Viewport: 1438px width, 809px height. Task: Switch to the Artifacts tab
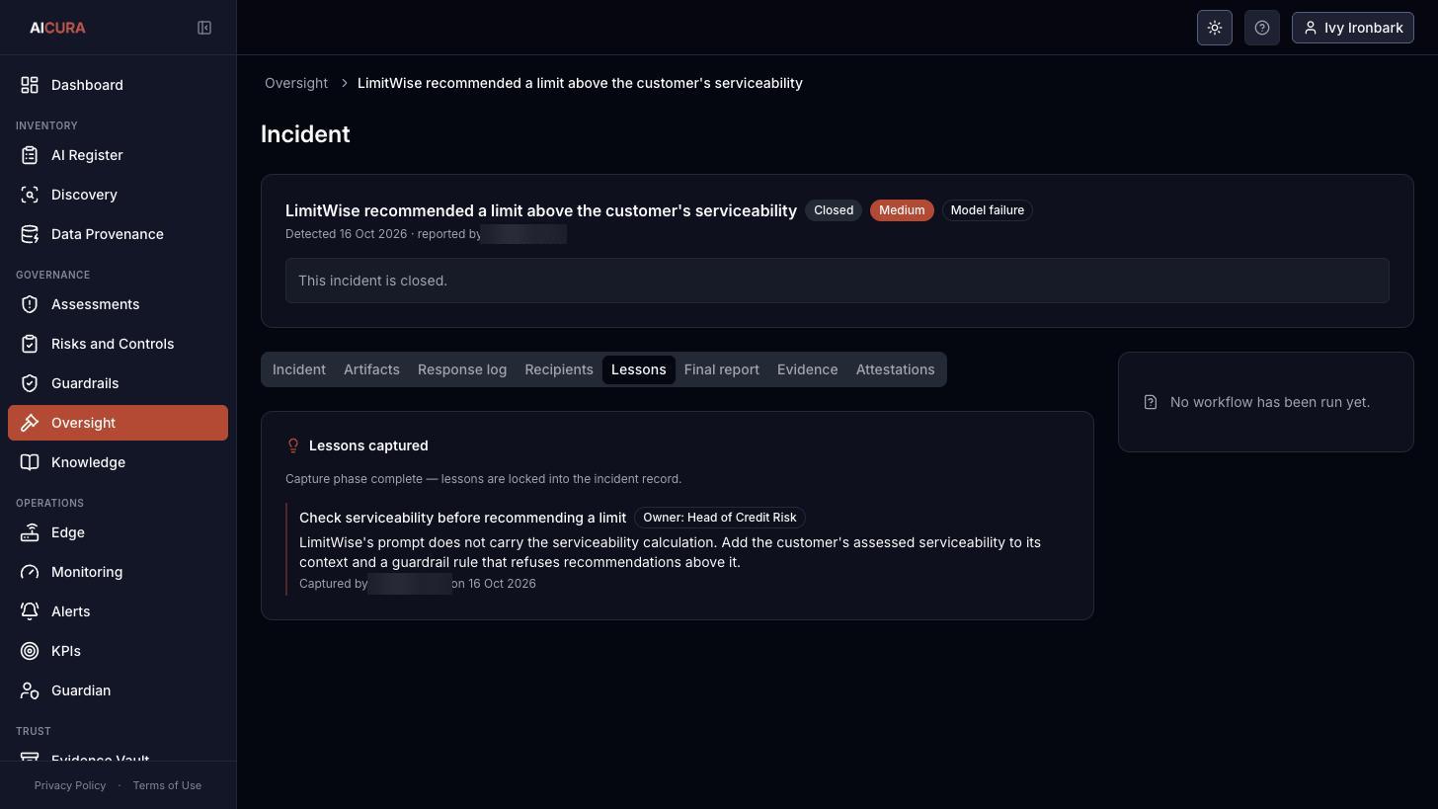[x=371, y=369]
